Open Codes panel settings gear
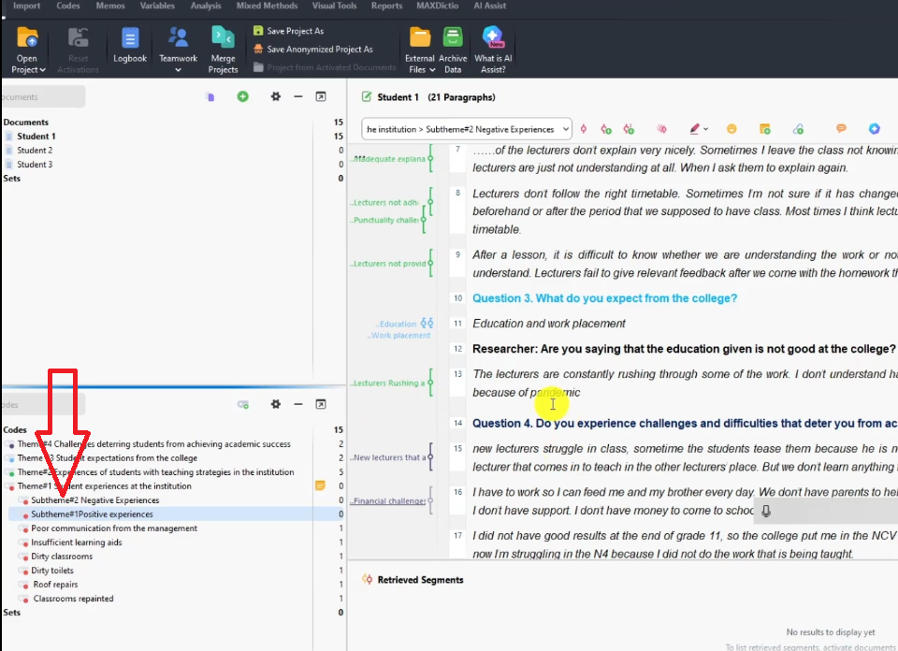 [x=275, y=404]
